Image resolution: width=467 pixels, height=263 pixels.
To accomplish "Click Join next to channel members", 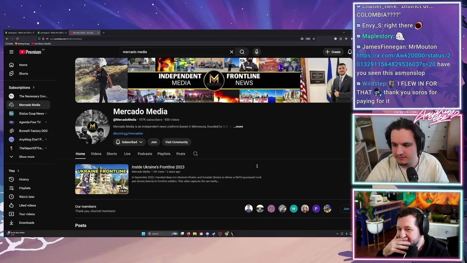I will [346, 209].
